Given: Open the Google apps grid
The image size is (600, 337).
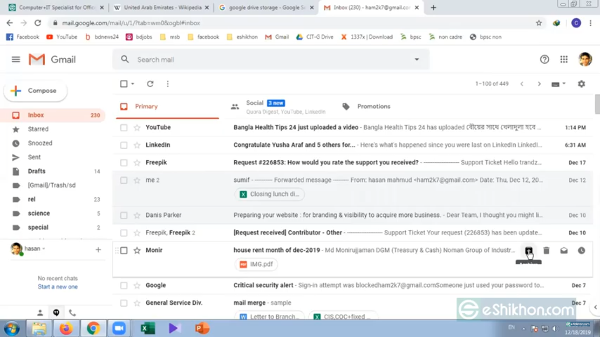Looking at the screenshot, I should pyautogui.click(x=564, y=60).
